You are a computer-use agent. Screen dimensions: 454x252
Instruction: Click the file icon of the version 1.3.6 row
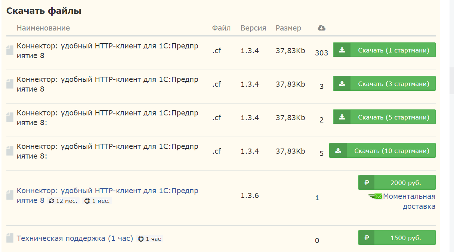pyautogui.click(x=10, y=195)
